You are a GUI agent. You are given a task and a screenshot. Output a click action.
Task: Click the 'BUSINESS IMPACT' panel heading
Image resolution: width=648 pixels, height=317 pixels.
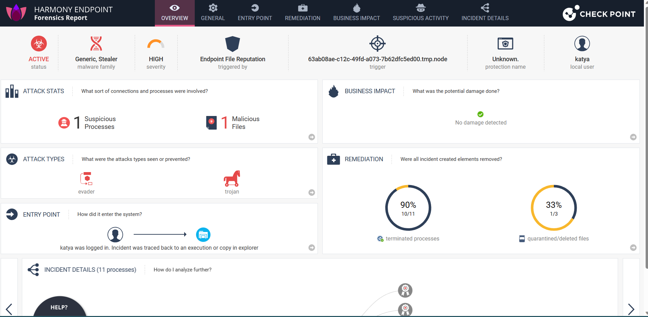click(x=370, y=91)
